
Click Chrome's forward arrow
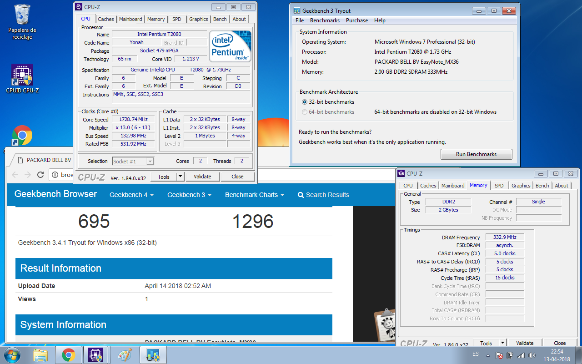pyautogui.click(x=28, y=175)
